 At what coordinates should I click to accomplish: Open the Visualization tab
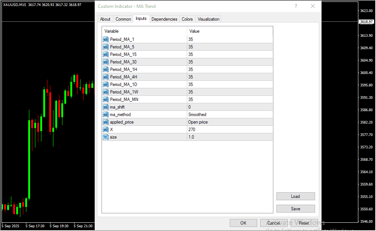coord(208,19)
